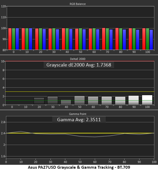This screenshot has height=170, width=158.
Task: Click the blue bar at 100 in RGB Balance
Action: (x=151, y=40)
